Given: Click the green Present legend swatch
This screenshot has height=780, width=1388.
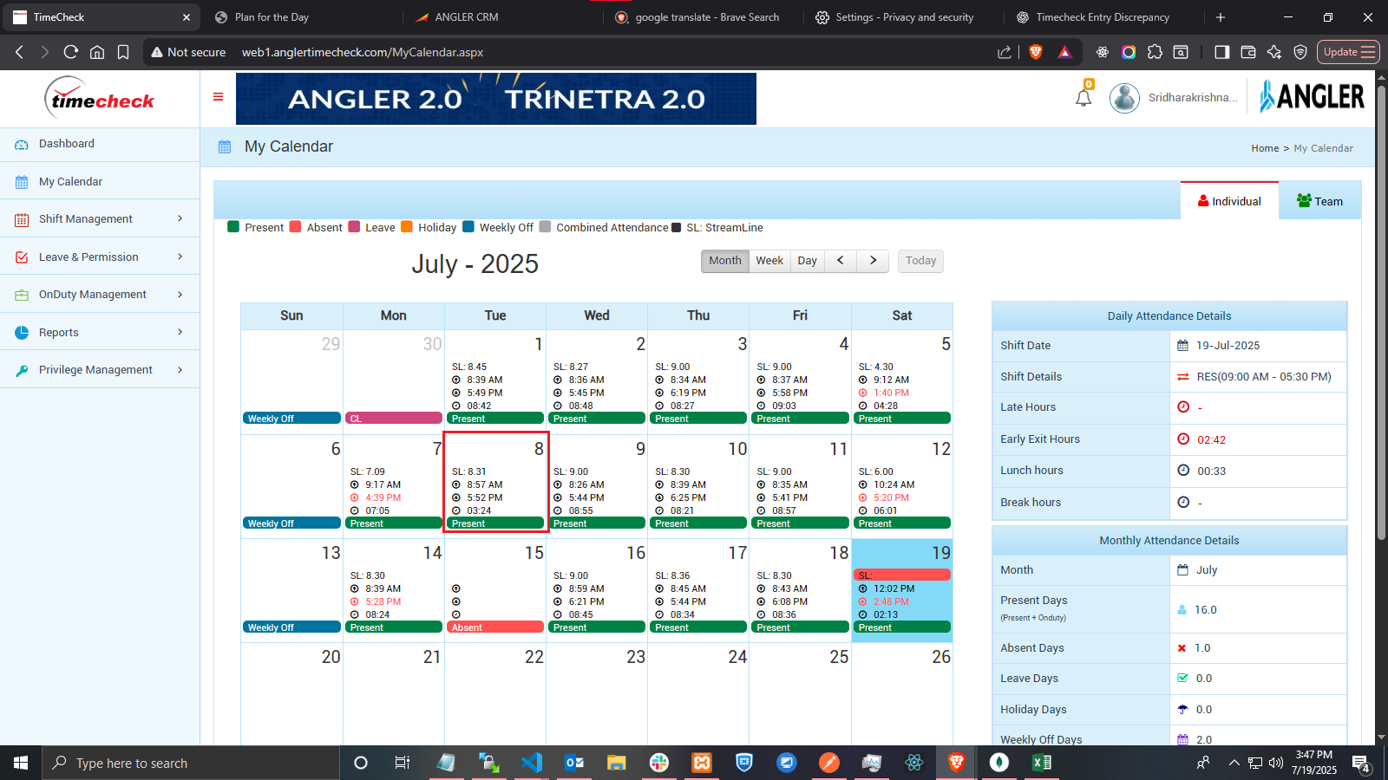Looking at the screenshot, I should click(x=233, y=227).
